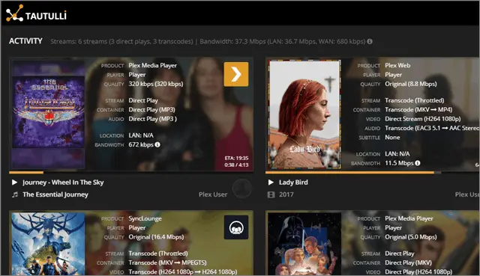Click 'Direct Play (MP3)' container value
The width and height of the screenshot is (480, 276).
151,110
